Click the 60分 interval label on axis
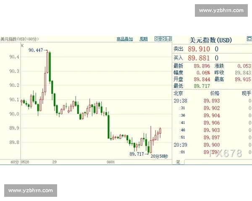The width and height of the screenshot is (252, 201). point(15,162)
